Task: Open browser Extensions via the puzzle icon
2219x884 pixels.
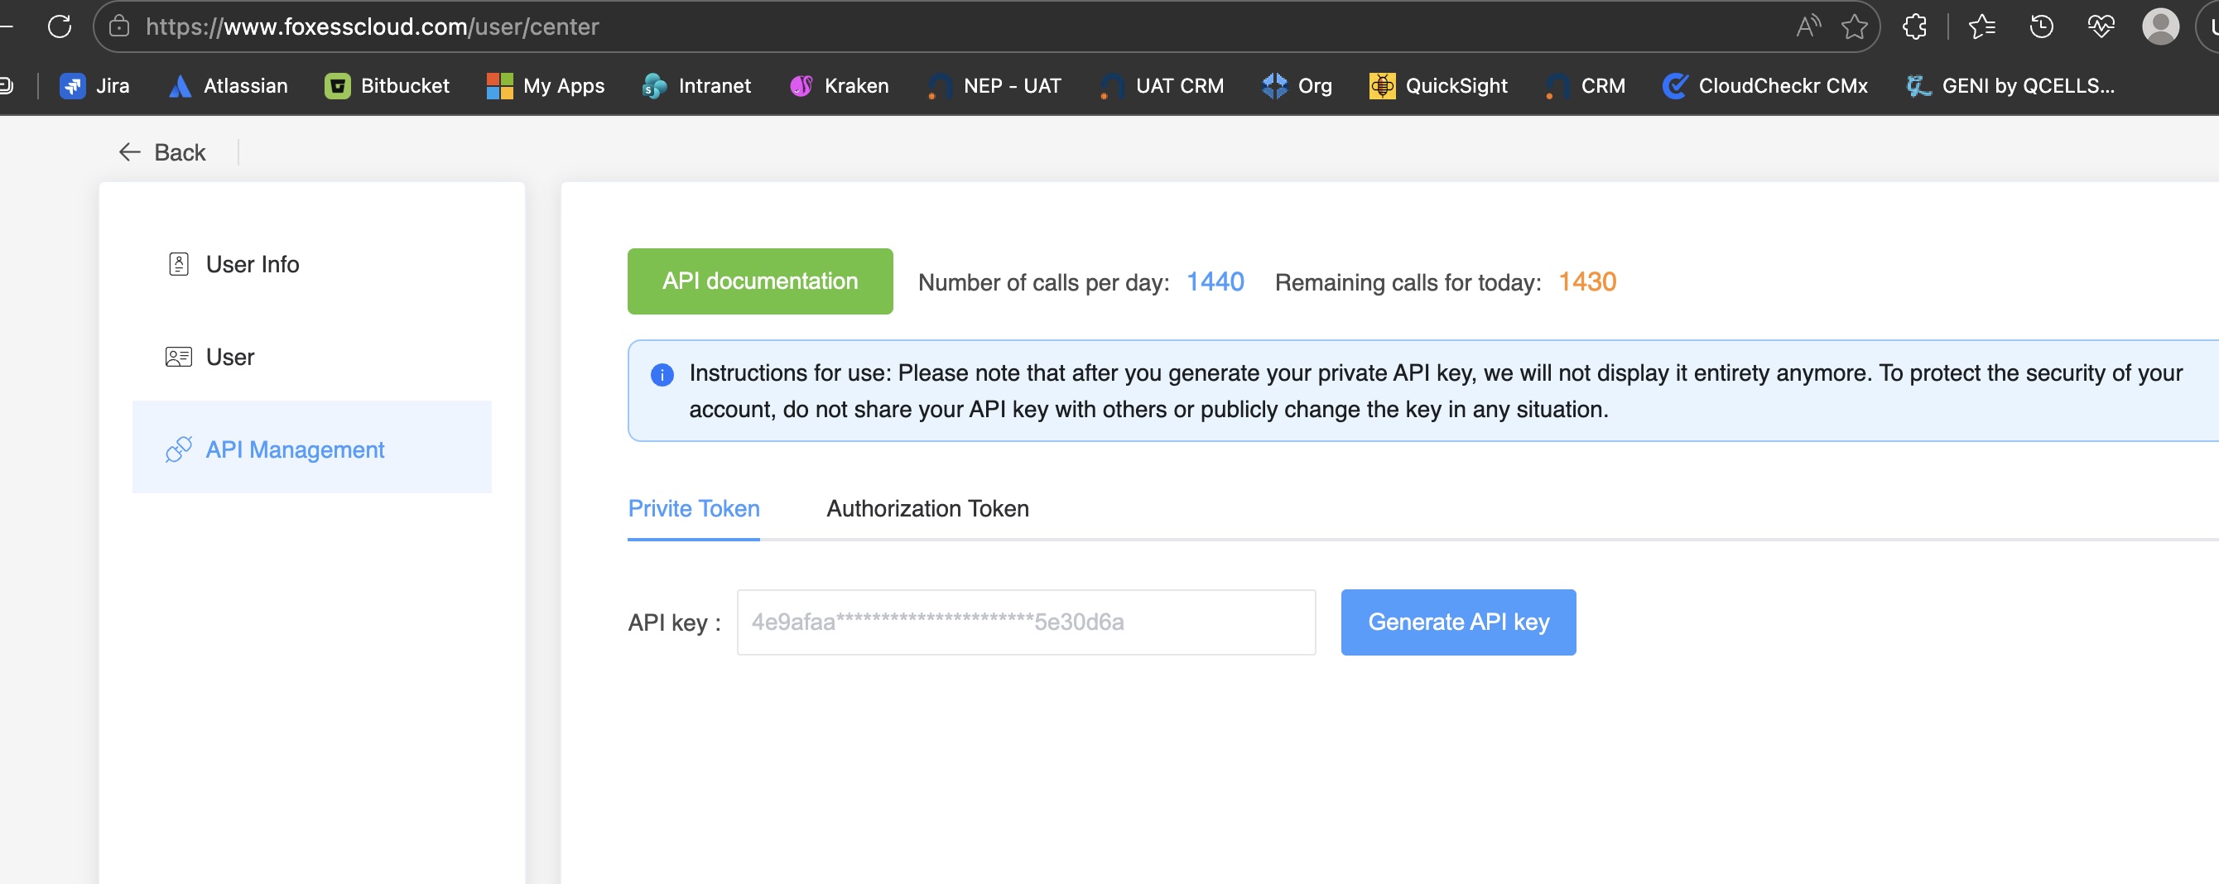Action: (1916, 26)
